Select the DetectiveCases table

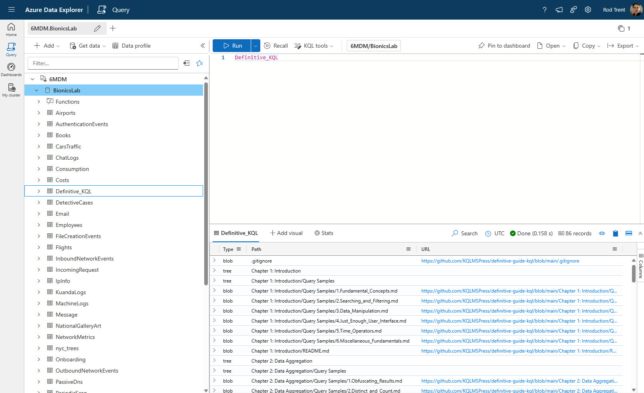point(74,203)
